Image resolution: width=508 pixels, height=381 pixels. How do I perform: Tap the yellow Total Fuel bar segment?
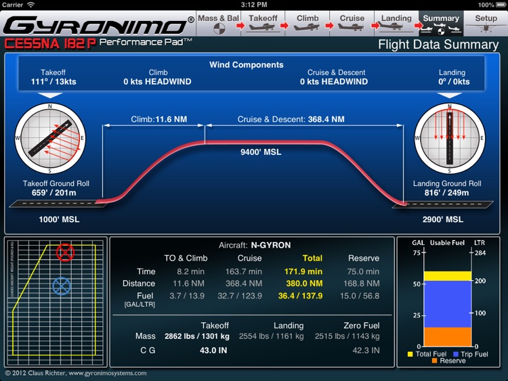coord(448,276)
